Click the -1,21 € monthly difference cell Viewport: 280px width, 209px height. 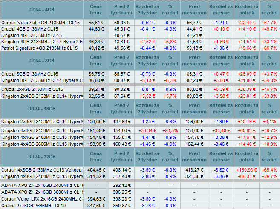(221, 23)
